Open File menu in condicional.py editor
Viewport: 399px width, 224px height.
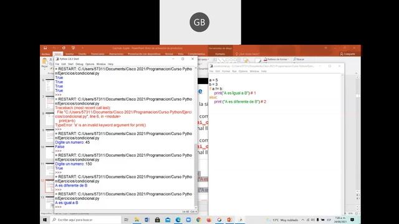211,72
